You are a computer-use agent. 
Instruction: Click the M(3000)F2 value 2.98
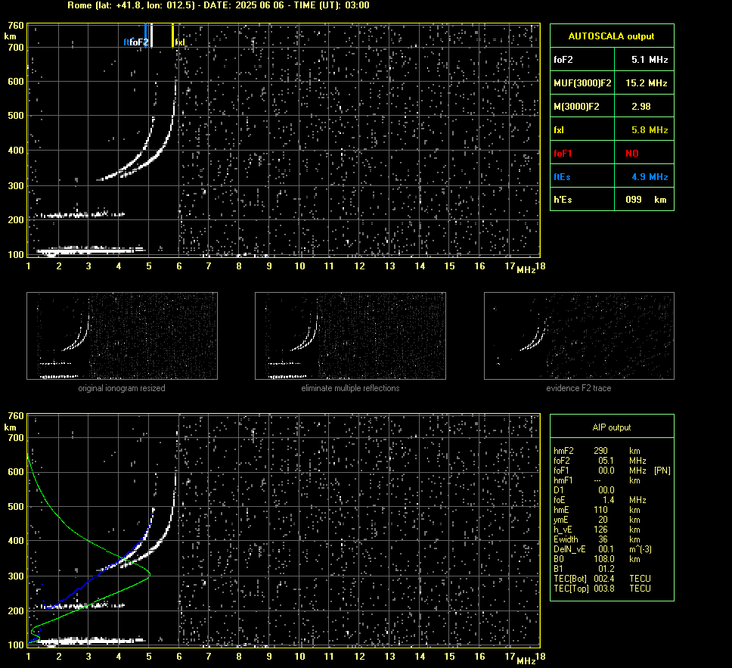point(641,107)
